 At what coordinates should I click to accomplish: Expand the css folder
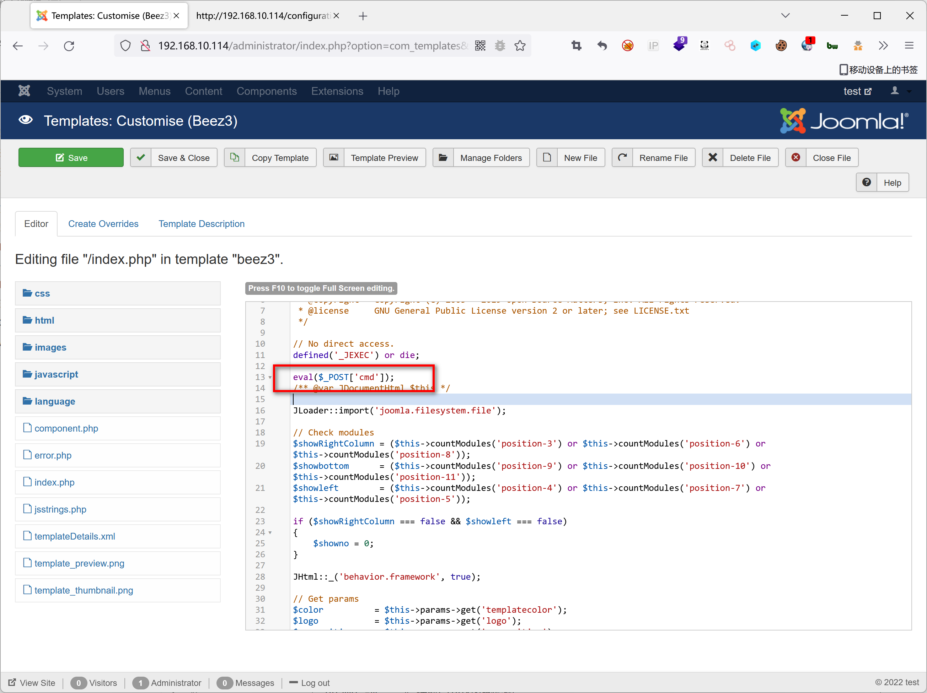pyautogui.click(x=42, y=293)
